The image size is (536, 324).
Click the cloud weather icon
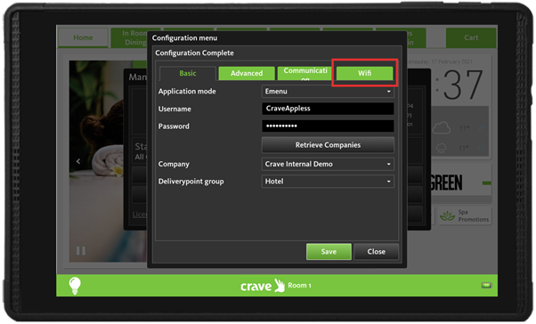click(x=442, y=128)
